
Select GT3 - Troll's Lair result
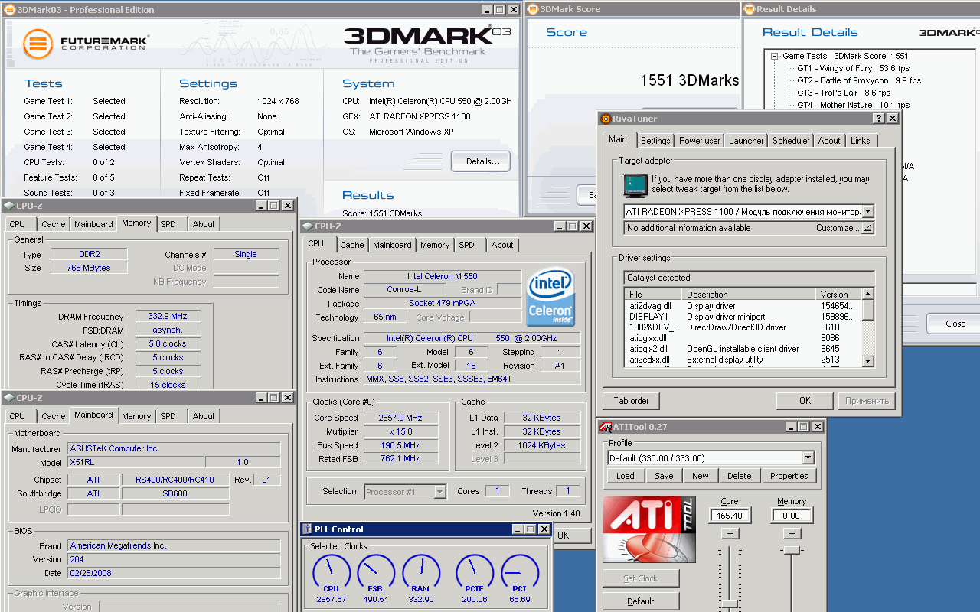843,93
